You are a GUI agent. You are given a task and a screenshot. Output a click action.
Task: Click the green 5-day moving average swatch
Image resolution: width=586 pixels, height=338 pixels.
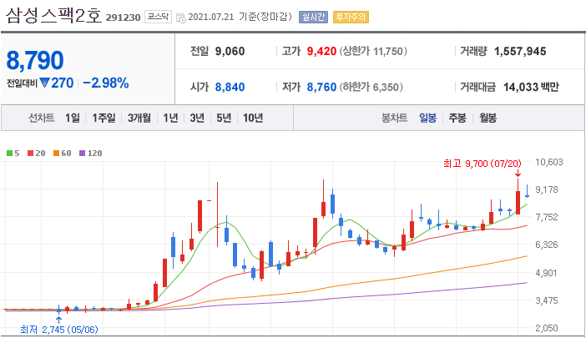(x=10, y=153)
